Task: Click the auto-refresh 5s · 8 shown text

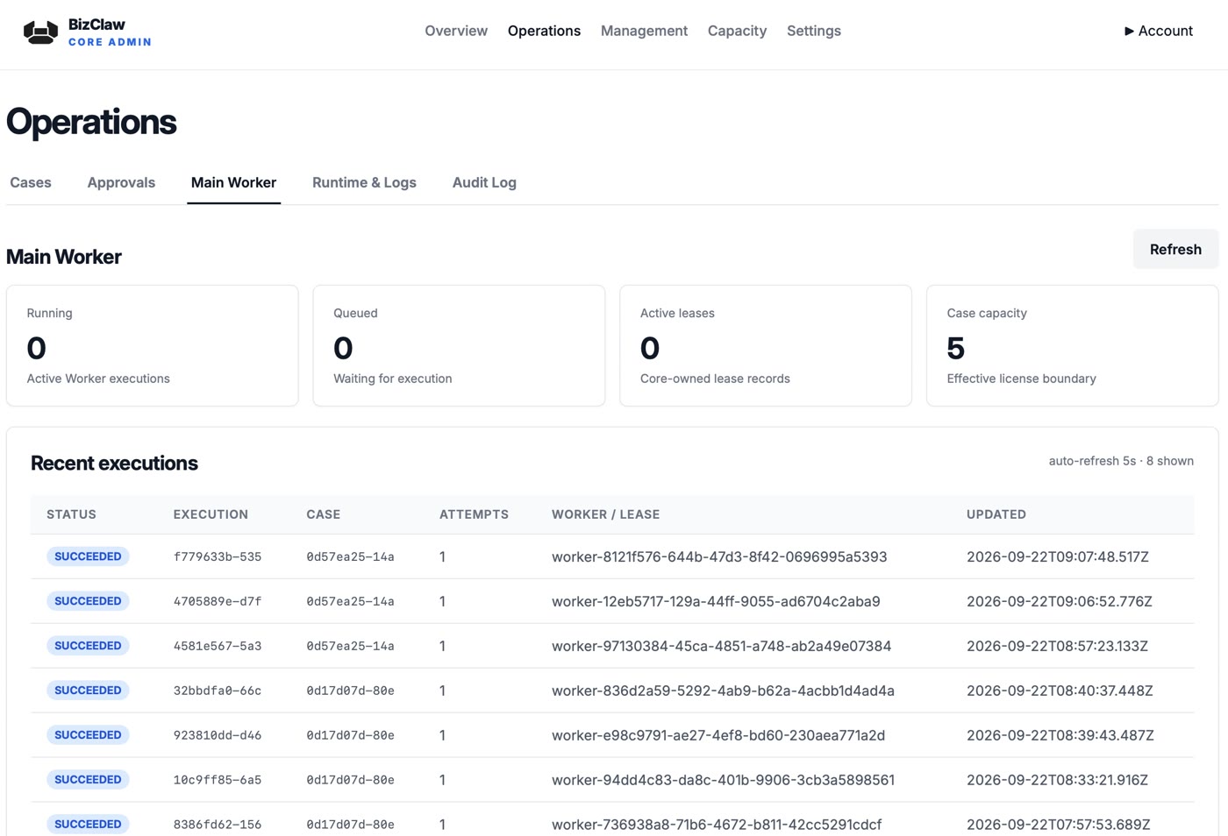Action: 1121,461
